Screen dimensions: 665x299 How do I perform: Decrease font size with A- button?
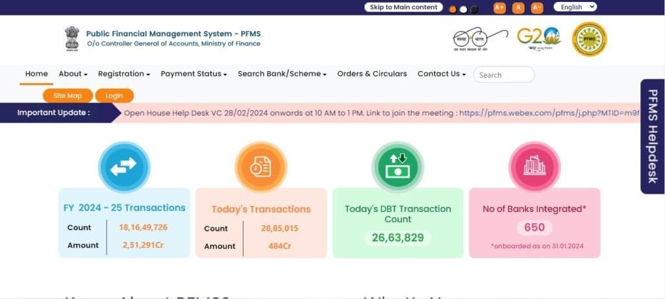(x=537, y=8)
